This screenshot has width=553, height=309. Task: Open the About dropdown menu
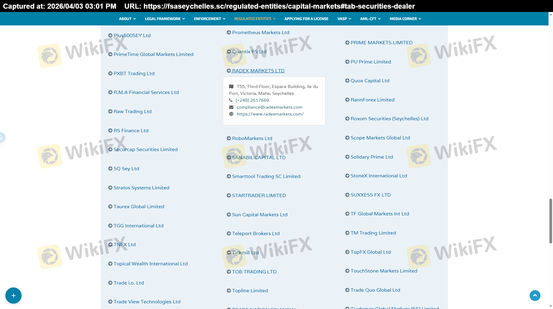127,19
